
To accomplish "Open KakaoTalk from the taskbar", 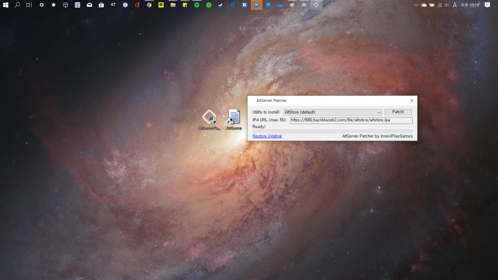I will point(161,5).
